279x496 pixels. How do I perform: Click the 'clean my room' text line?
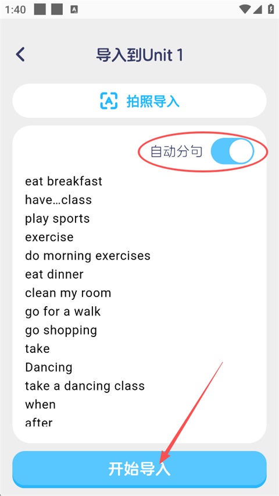tap(68, 293)
